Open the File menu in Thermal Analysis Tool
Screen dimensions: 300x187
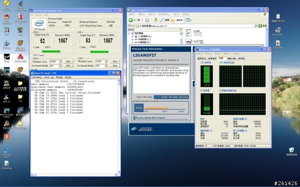(x=32, y=15)
